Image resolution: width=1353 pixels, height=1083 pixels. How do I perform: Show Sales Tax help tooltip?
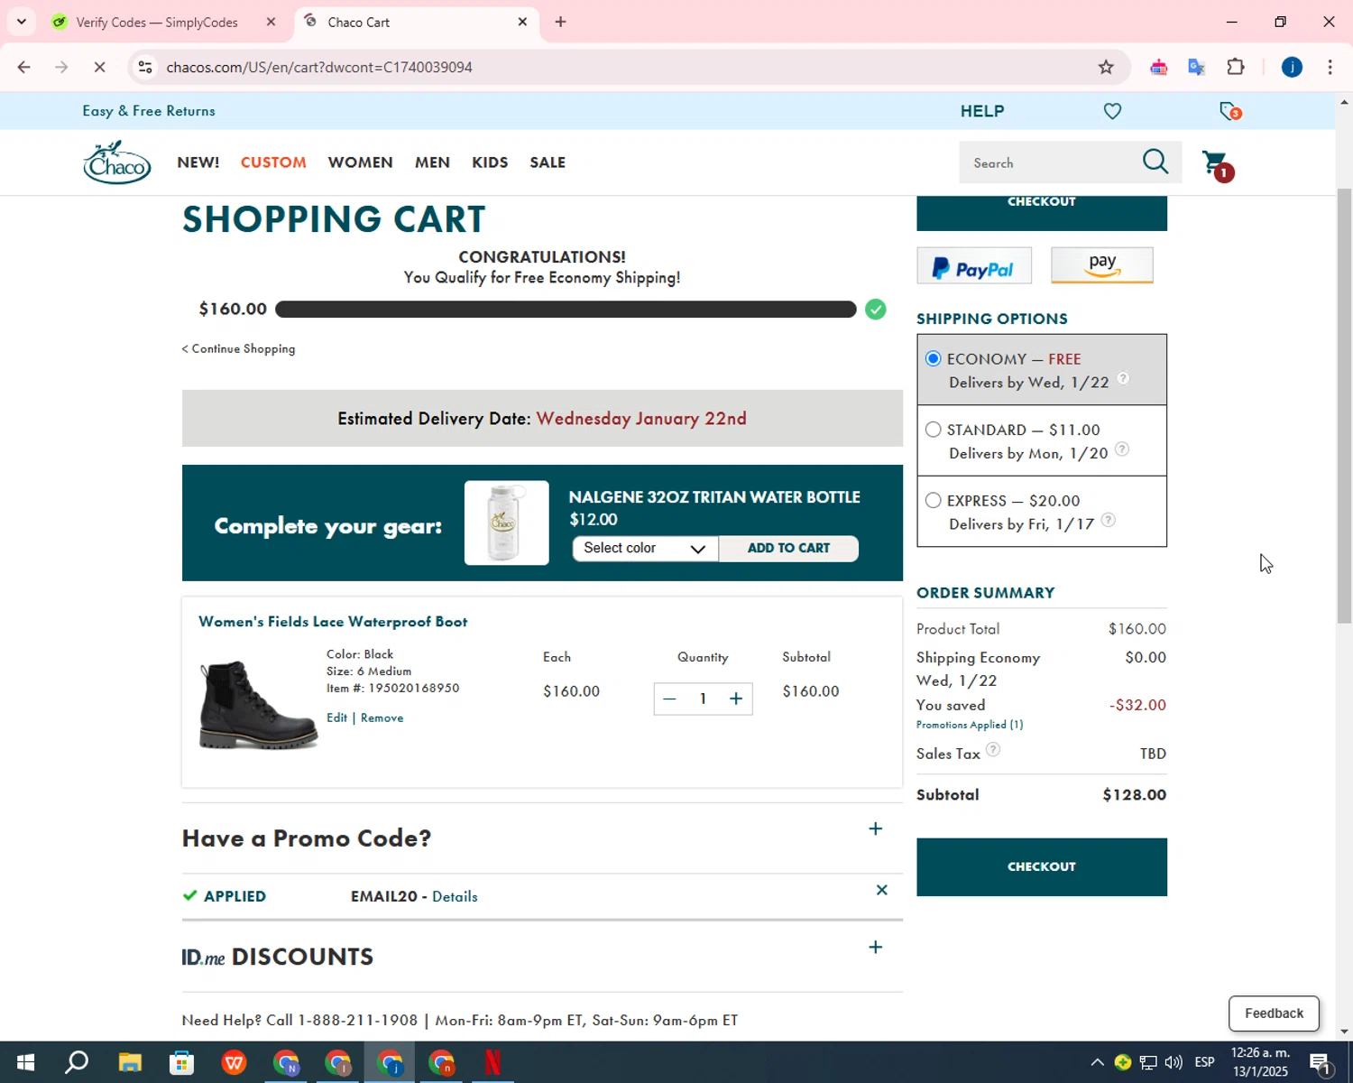pos(993,749)
